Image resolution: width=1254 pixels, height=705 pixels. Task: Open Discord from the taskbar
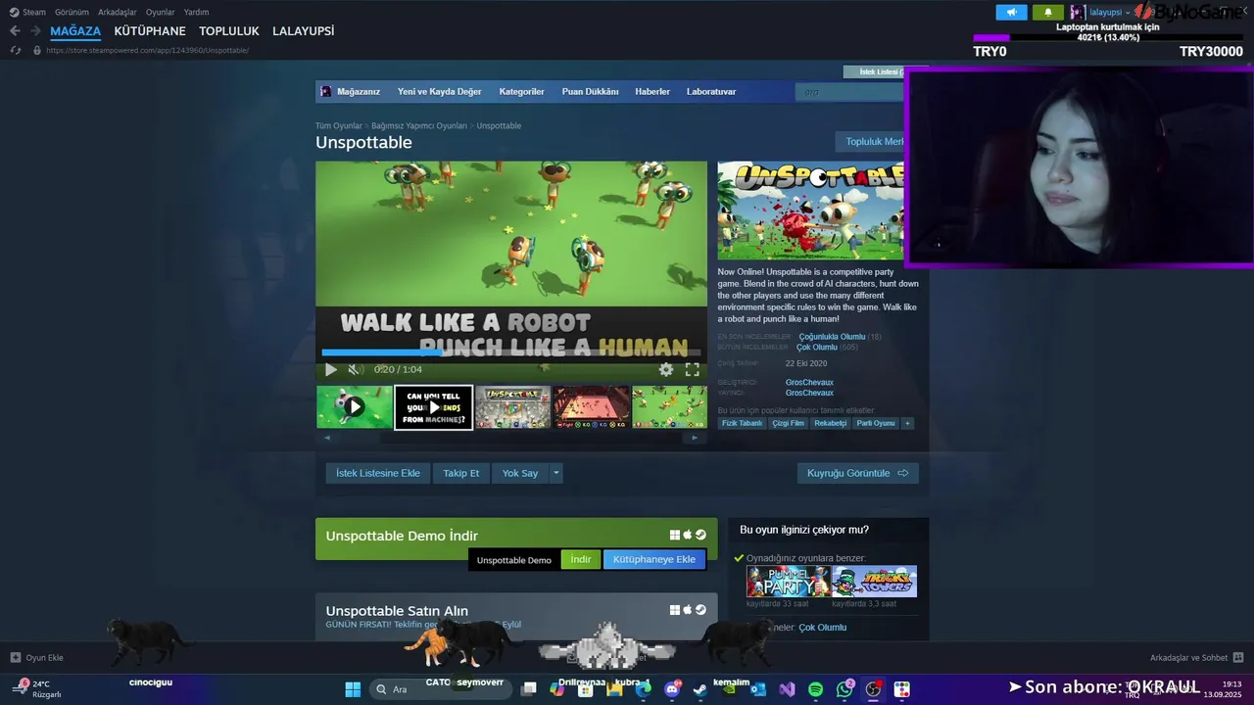coord(672,689)
